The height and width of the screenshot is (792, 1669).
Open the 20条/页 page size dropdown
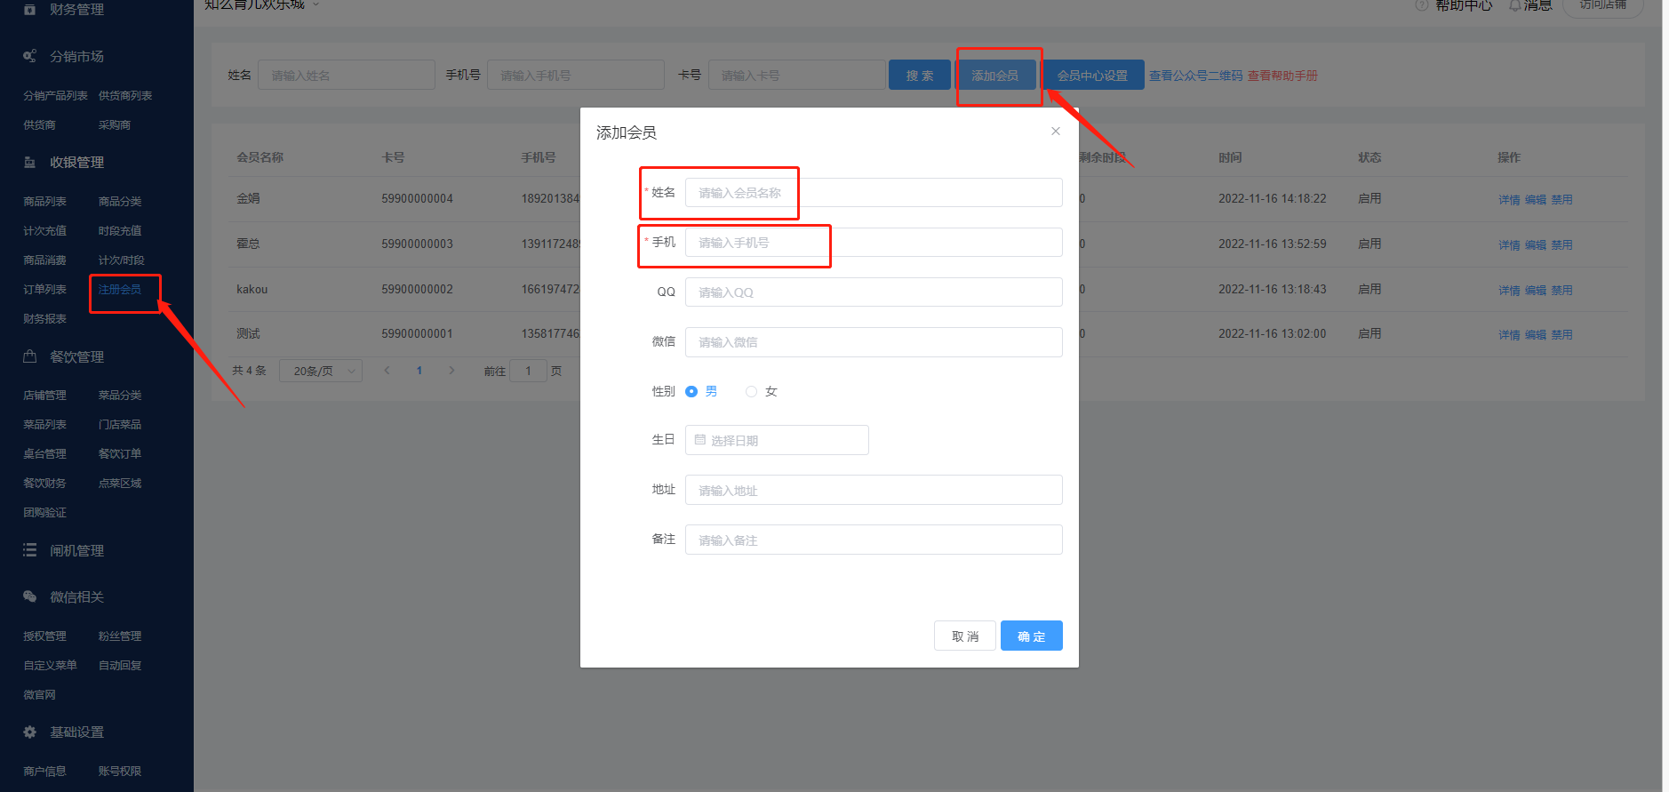pyautogui.click(x=320, y=371)
